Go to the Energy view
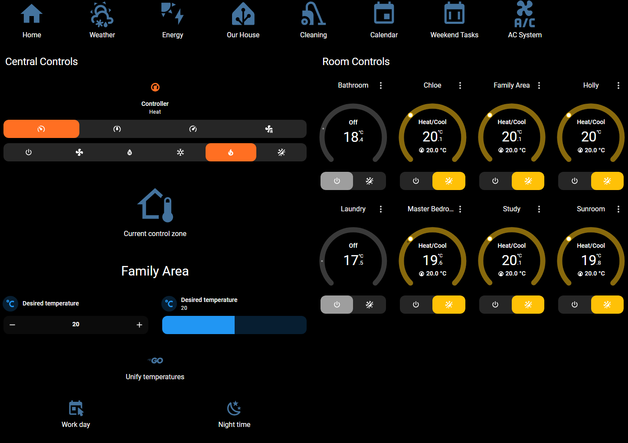Viewport: 628px width, 443px height. (x=173, y=21)
